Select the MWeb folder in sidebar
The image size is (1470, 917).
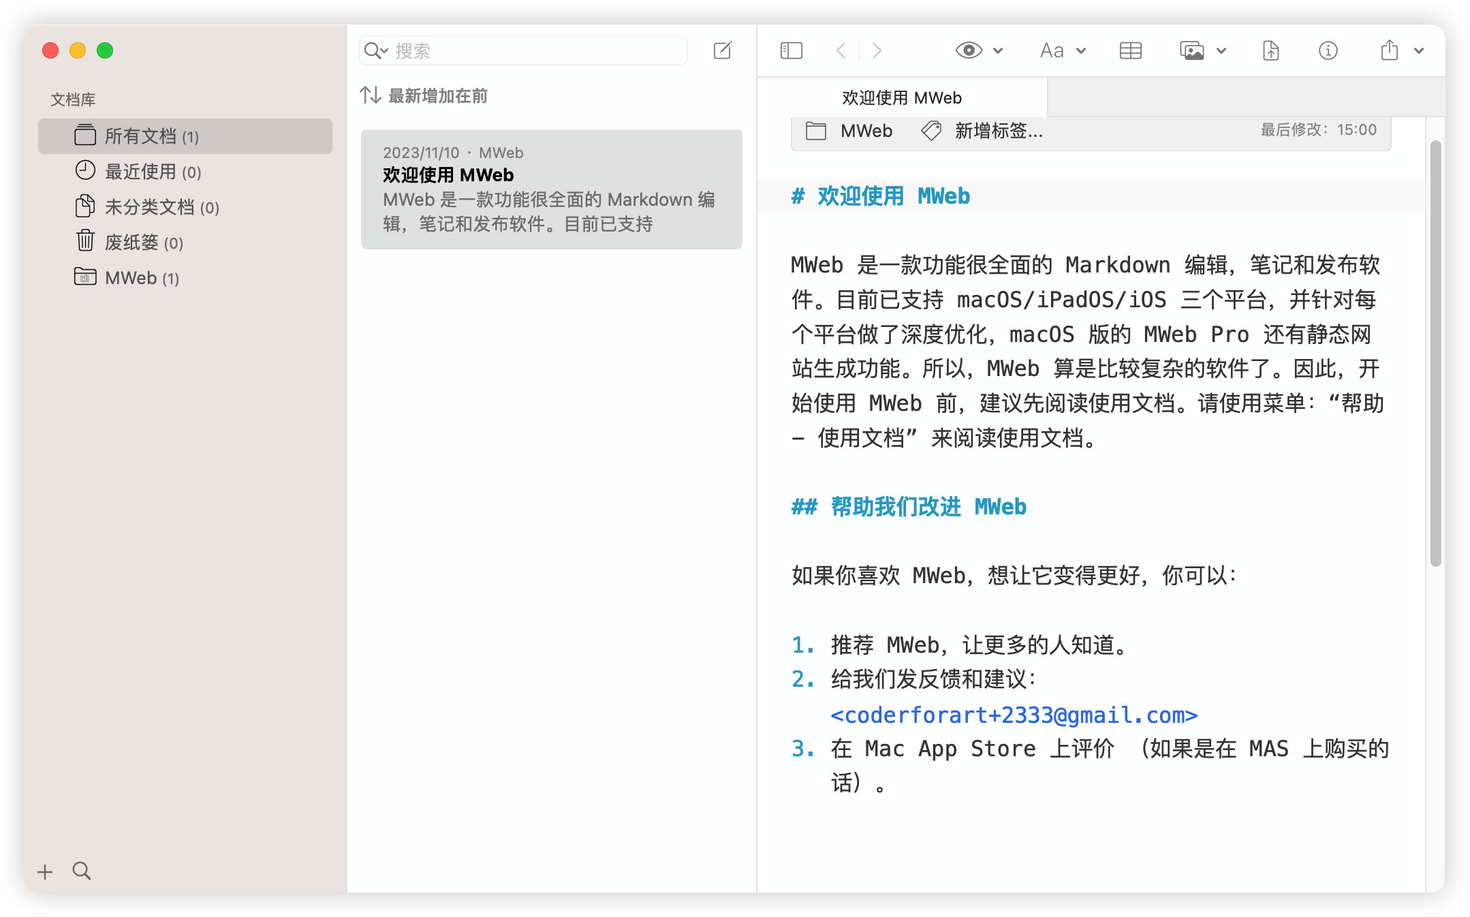(185, 278)
